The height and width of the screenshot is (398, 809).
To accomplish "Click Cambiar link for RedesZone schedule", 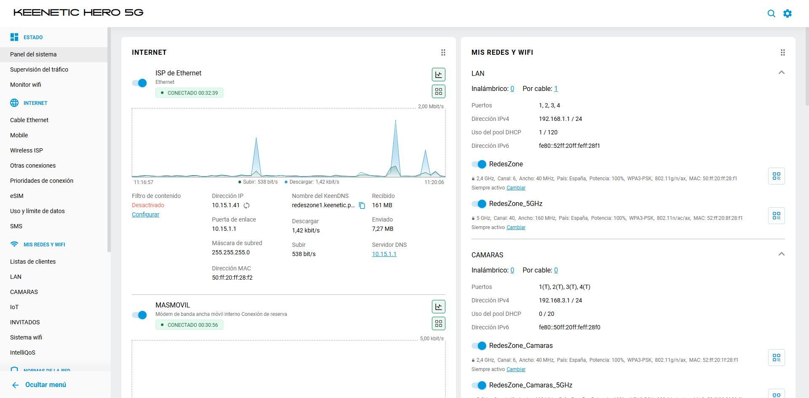I will tap(516, 188).
